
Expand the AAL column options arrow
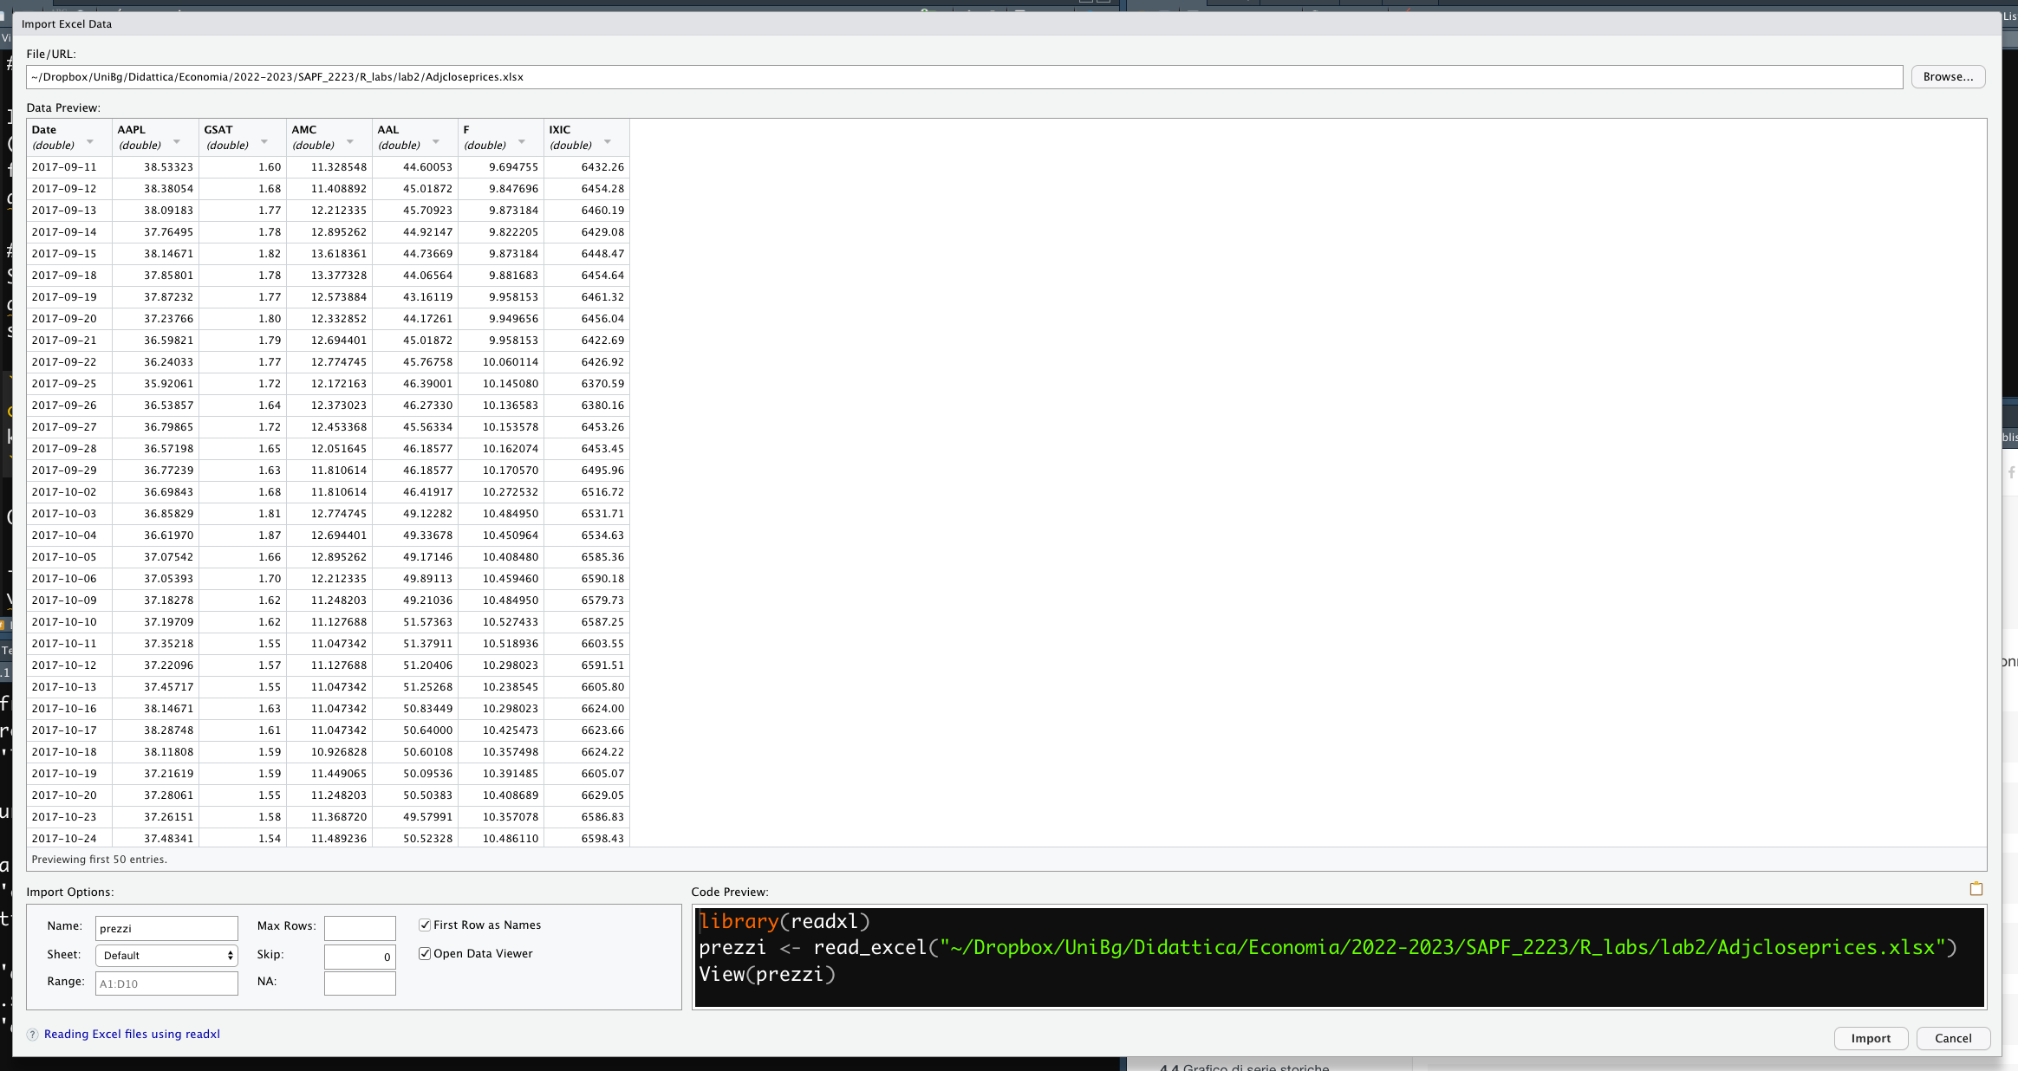click(436, 142)
